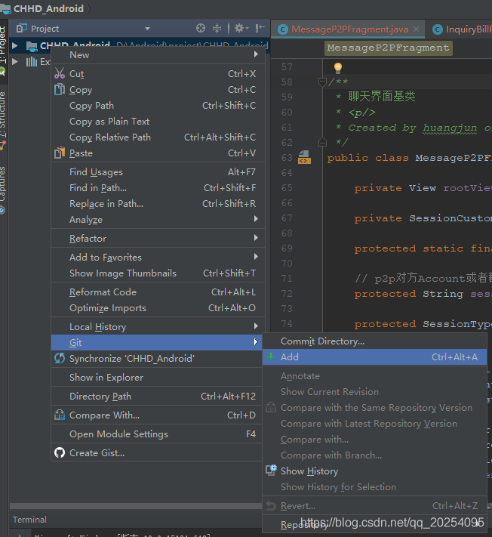This screenshot has height=537, width=492.
Task: Choose Show in Explorer
Action: coord(157,377)
